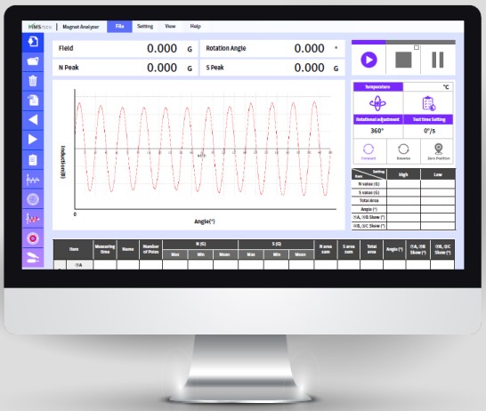Stop measurement with the gray square button
The height and width of the screenshot is (411, 486).
point(403,60)
